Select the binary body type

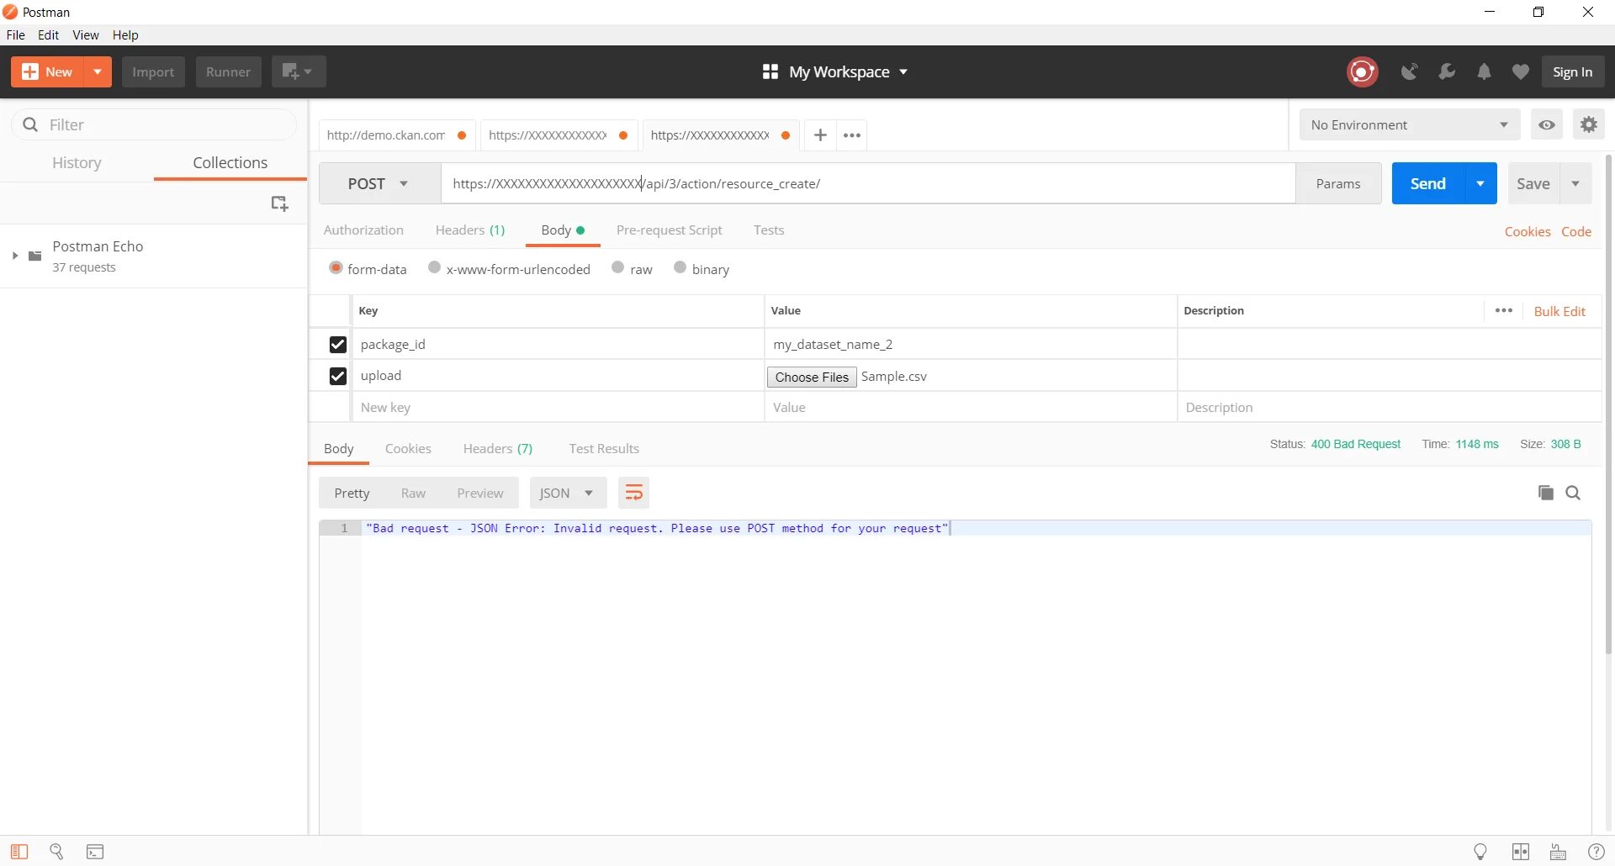click(680, 267)
